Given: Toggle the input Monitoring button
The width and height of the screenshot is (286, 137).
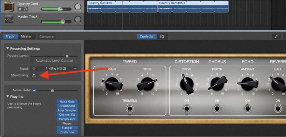Looking at the screenshot, I should (x=34, y=75).
